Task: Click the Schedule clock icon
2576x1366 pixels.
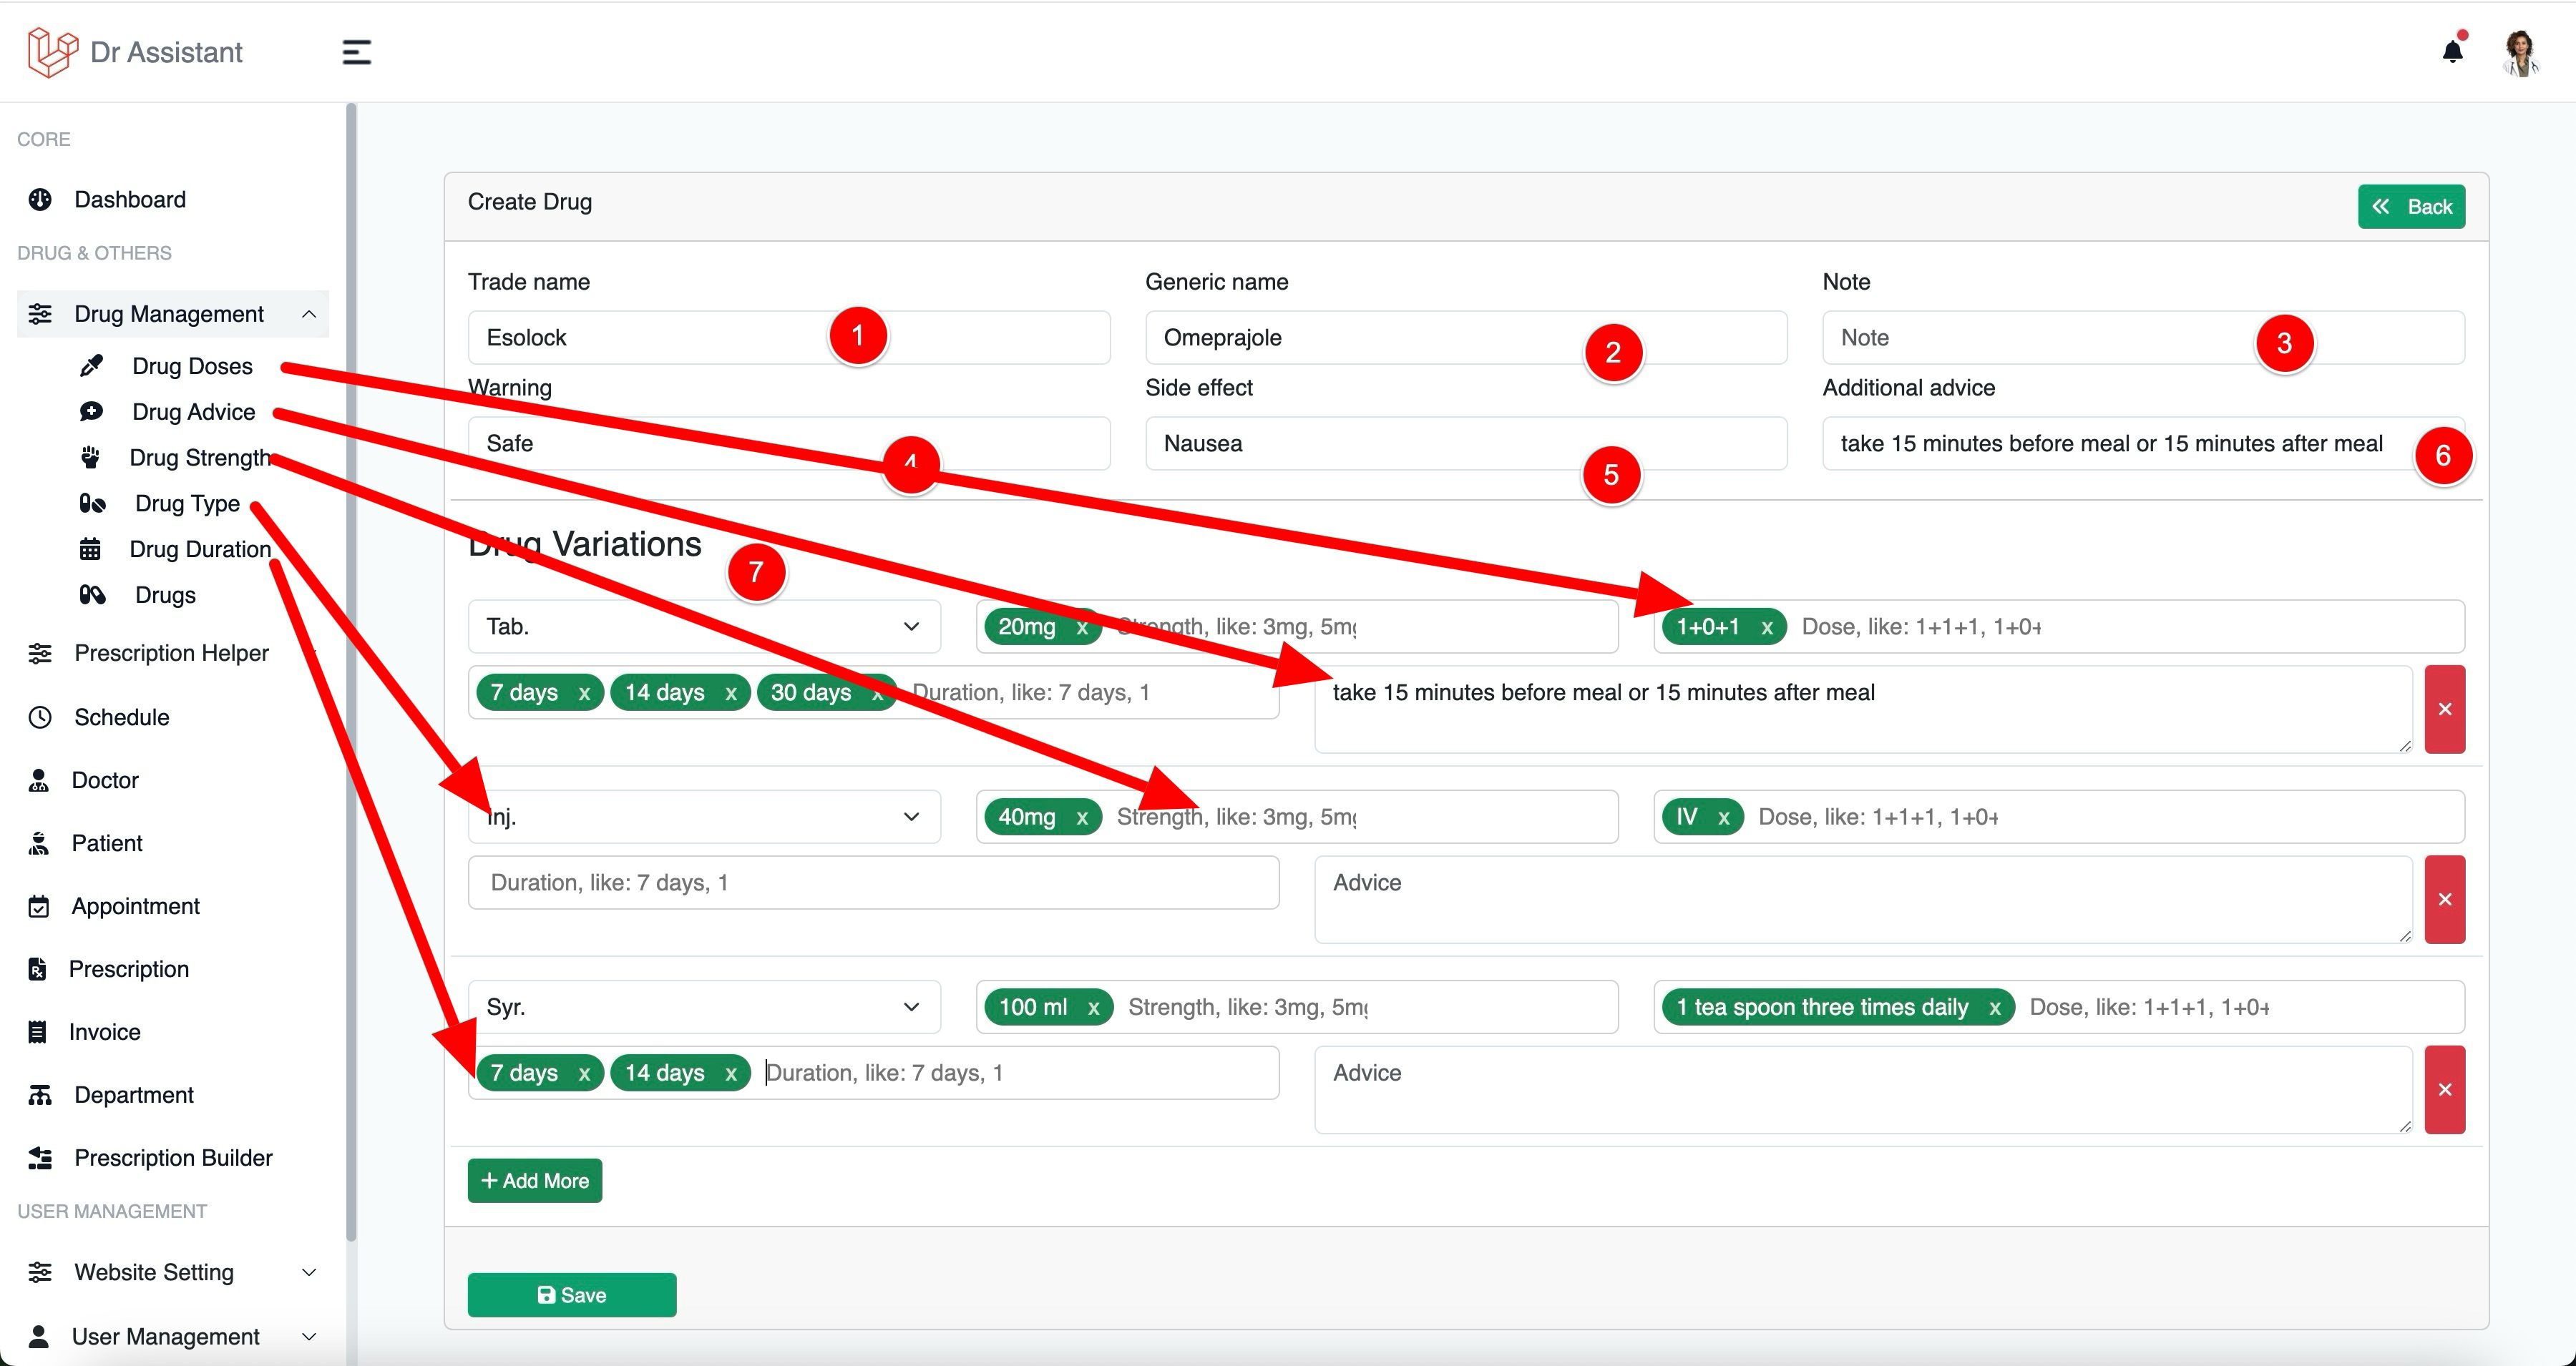Action: tap(40, 717)
